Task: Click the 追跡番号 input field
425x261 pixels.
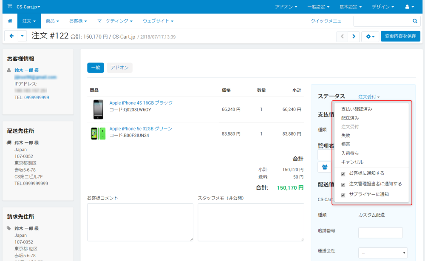Action: coord(380,233)
